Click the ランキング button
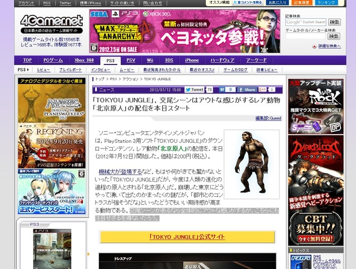This screenshot has height=269, width=356. coord(327,2)
